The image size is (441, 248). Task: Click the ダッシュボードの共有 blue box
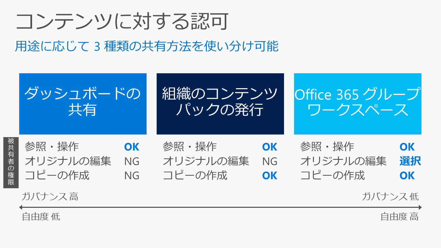(x=83, y=104)
